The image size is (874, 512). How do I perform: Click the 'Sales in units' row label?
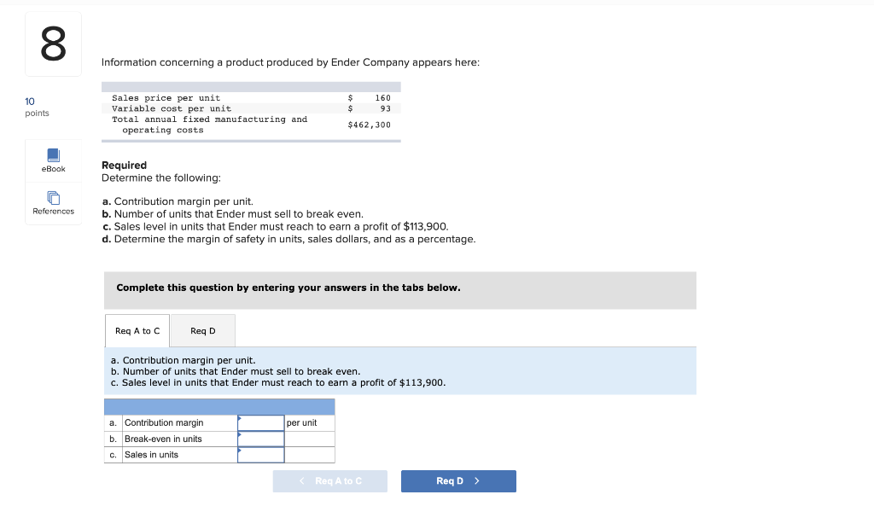point(152,455)
